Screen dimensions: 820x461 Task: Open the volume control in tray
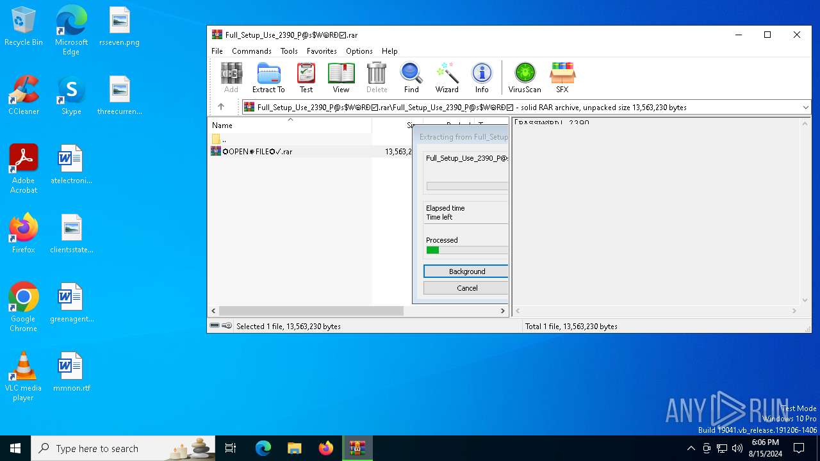point(737,448)
